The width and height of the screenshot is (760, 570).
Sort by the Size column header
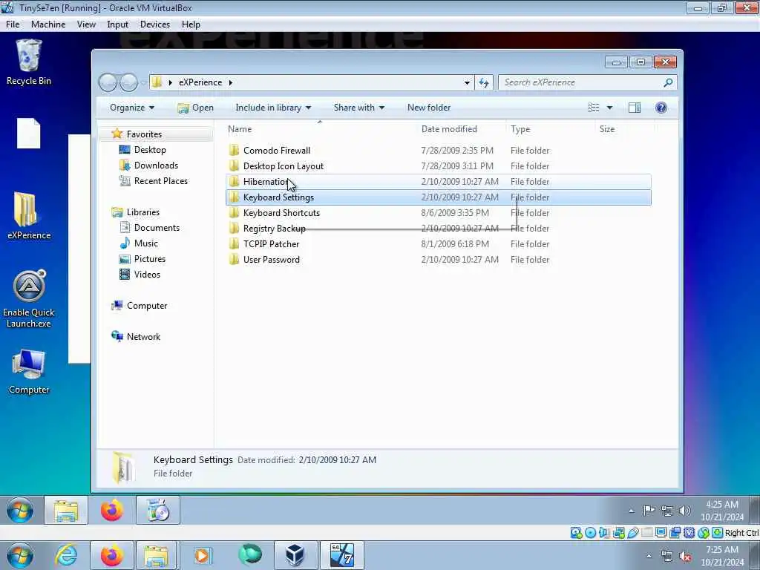[x=625, y=129]
